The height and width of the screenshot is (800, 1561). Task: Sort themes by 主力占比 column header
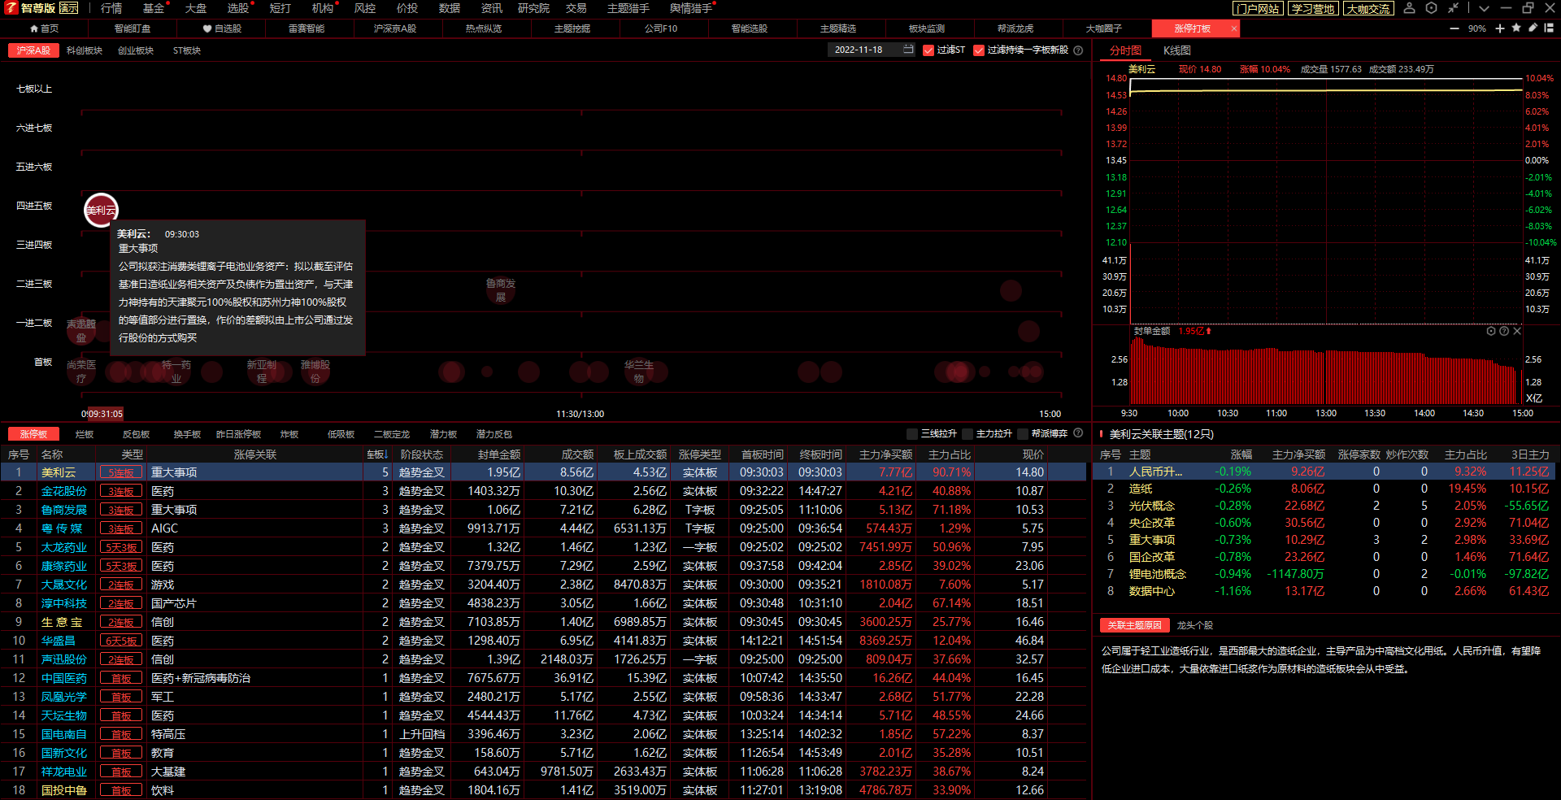(1465, 454)
